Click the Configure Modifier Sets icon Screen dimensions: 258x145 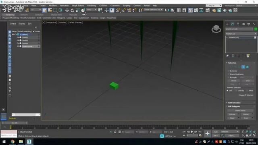point(248,56)
